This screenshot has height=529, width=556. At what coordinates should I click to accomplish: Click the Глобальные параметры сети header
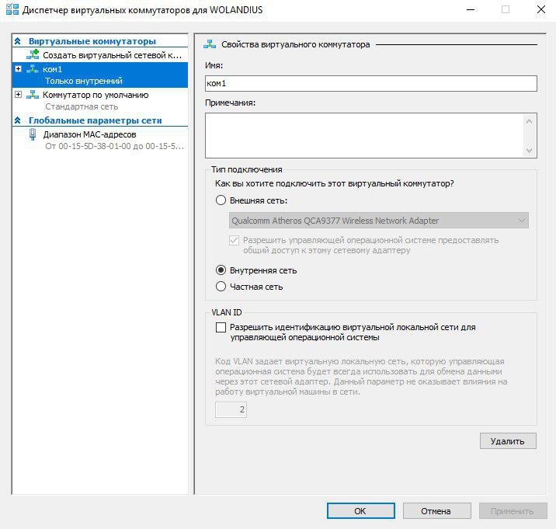pos(95,120)
